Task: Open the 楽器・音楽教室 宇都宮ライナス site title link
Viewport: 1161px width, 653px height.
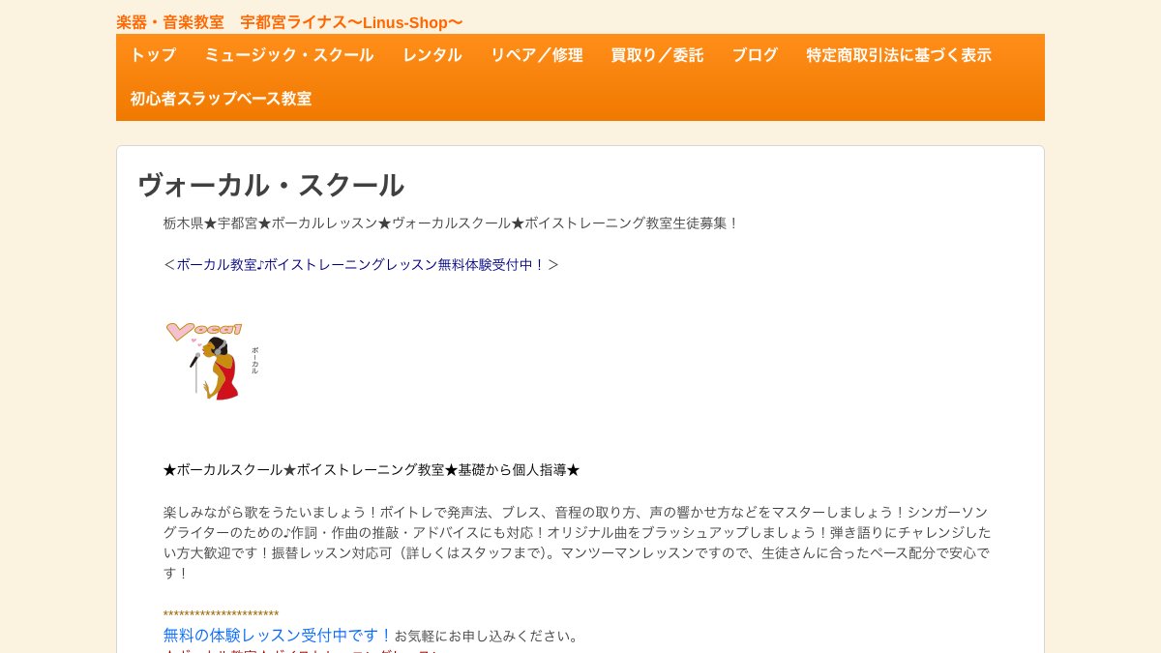Action: pos(289,22)
